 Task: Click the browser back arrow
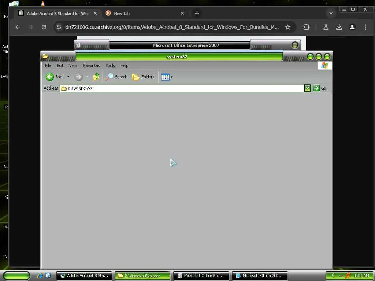[18, 27]
